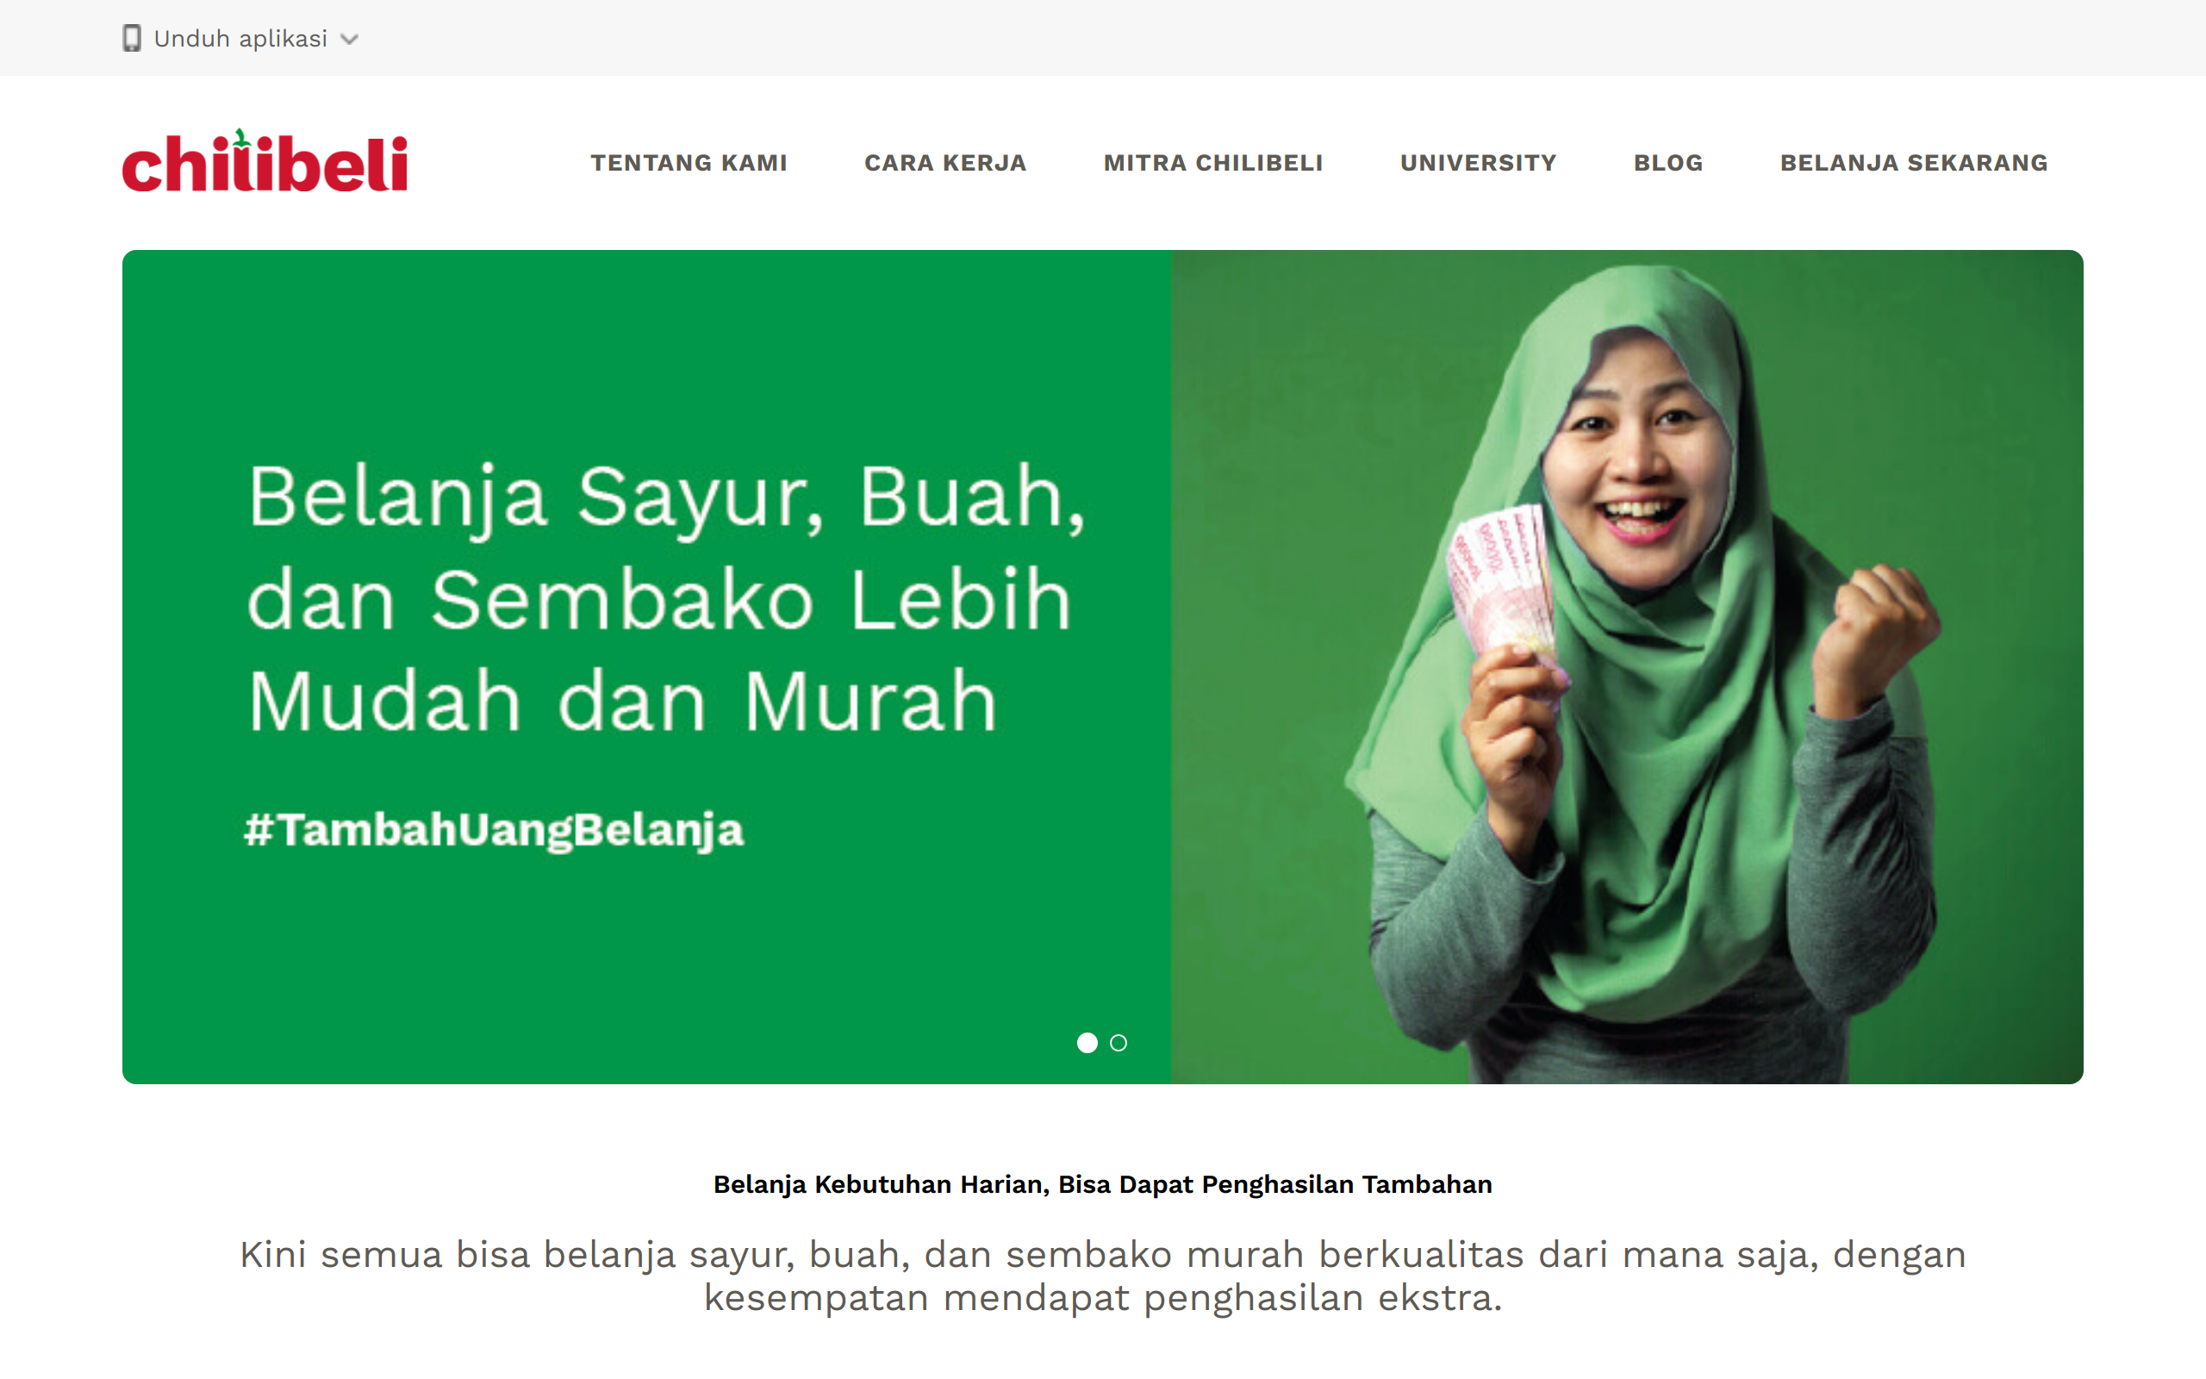The width and height of the screenshot is (2206, 1379).
Task: Go to Cara Kerja page
Action: click(945, 162)
